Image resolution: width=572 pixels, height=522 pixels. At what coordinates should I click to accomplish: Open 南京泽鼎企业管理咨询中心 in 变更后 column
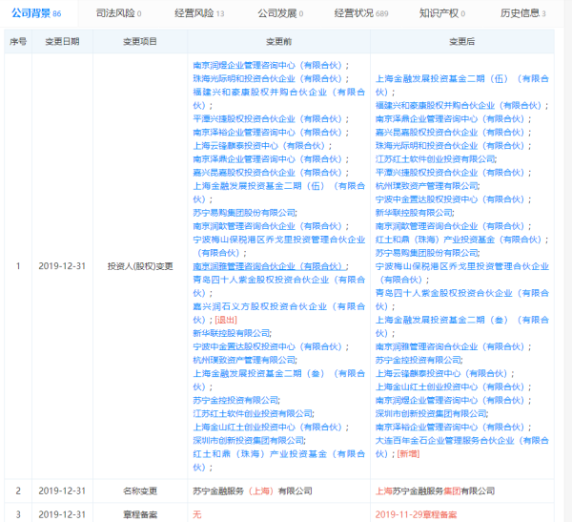(x=450, y=119)
